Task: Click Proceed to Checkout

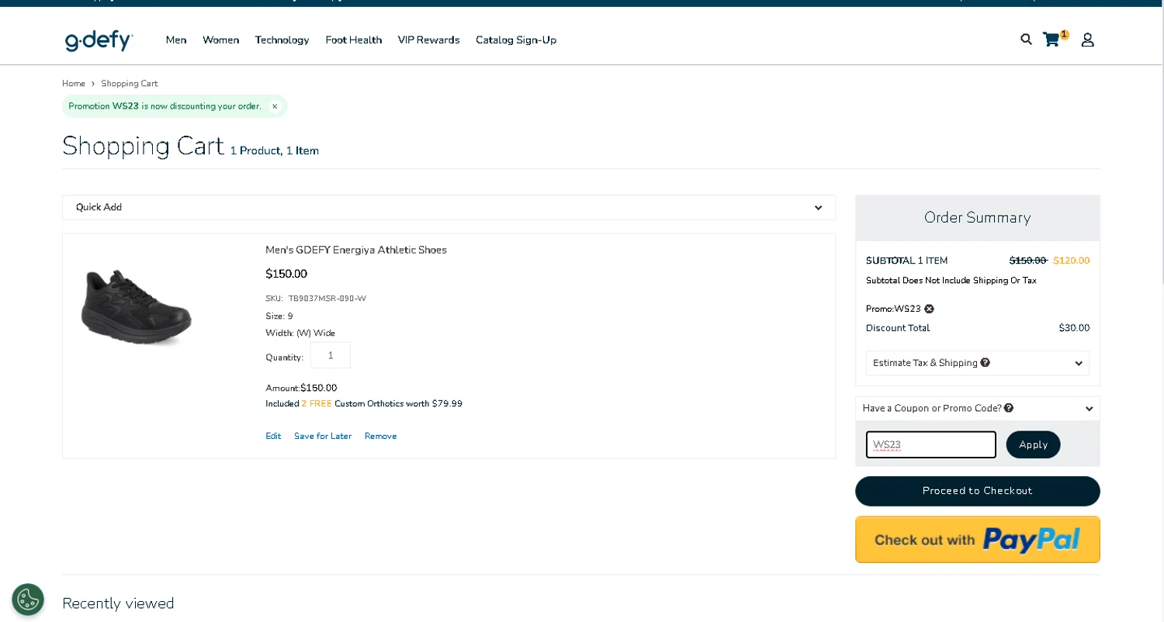Action: [x=977, y=491]
